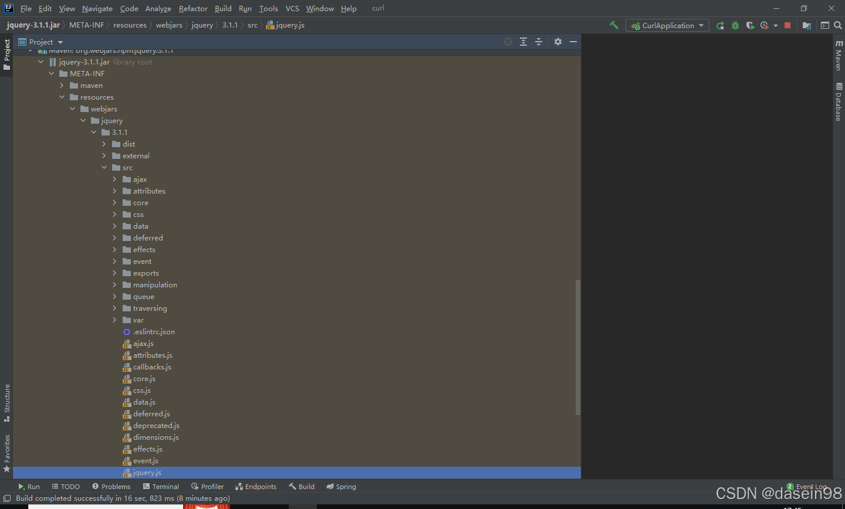Screen dimensions: 845x509
Task: Click src in the breadcrumb bar
Action: coord(252,25)
